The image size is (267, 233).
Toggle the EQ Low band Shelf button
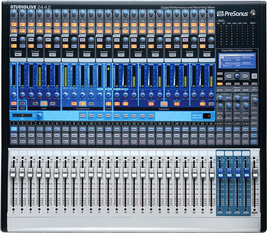pyautogui.click(x=117, y=104)
